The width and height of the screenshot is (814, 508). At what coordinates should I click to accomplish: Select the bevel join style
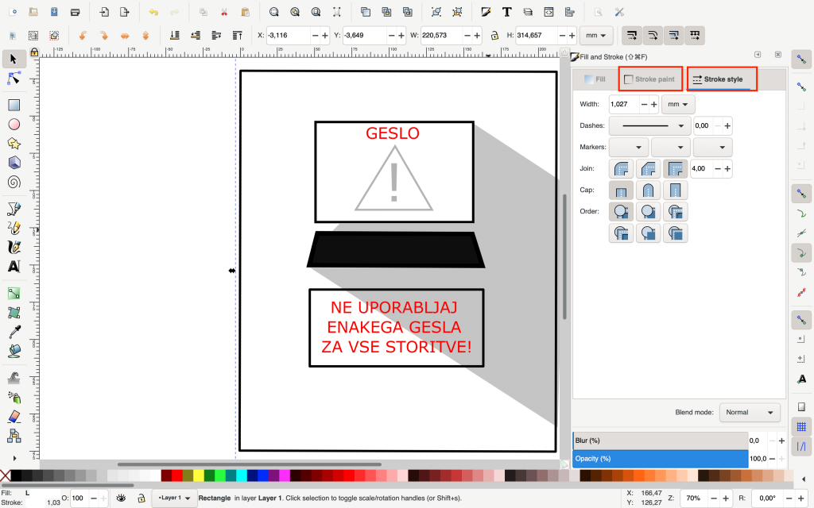coord(648,169)
